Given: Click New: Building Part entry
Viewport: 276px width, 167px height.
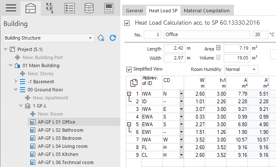Looking at the screenshot, I should coord(43,57).
